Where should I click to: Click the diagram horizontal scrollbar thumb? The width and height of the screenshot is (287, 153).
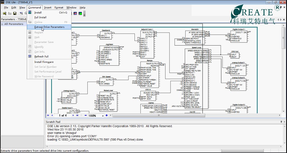click(x=159, y=115)
